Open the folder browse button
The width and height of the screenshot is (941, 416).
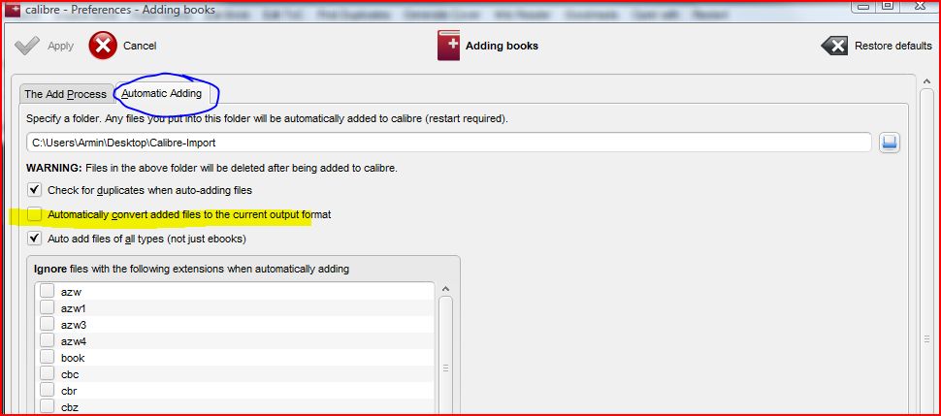890,143
